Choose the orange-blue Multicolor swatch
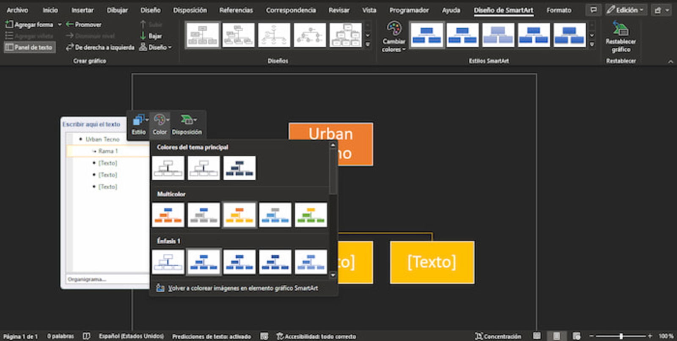The image size is (677, 341). pyautogui.click(x=168, y=215)
